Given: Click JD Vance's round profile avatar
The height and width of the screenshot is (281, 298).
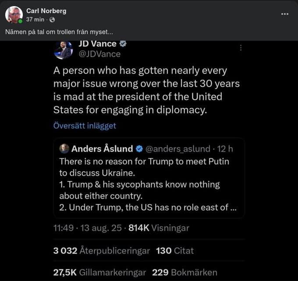Looking at the screenshot, I should [63, 49].
